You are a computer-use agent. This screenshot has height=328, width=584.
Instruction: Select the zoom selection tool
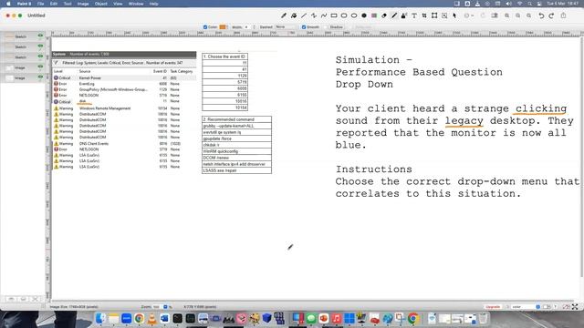click(x=444, y=15)
